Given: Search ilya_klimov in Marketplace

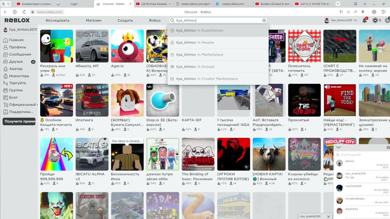Looking at the screenshot, I should 218,55.
